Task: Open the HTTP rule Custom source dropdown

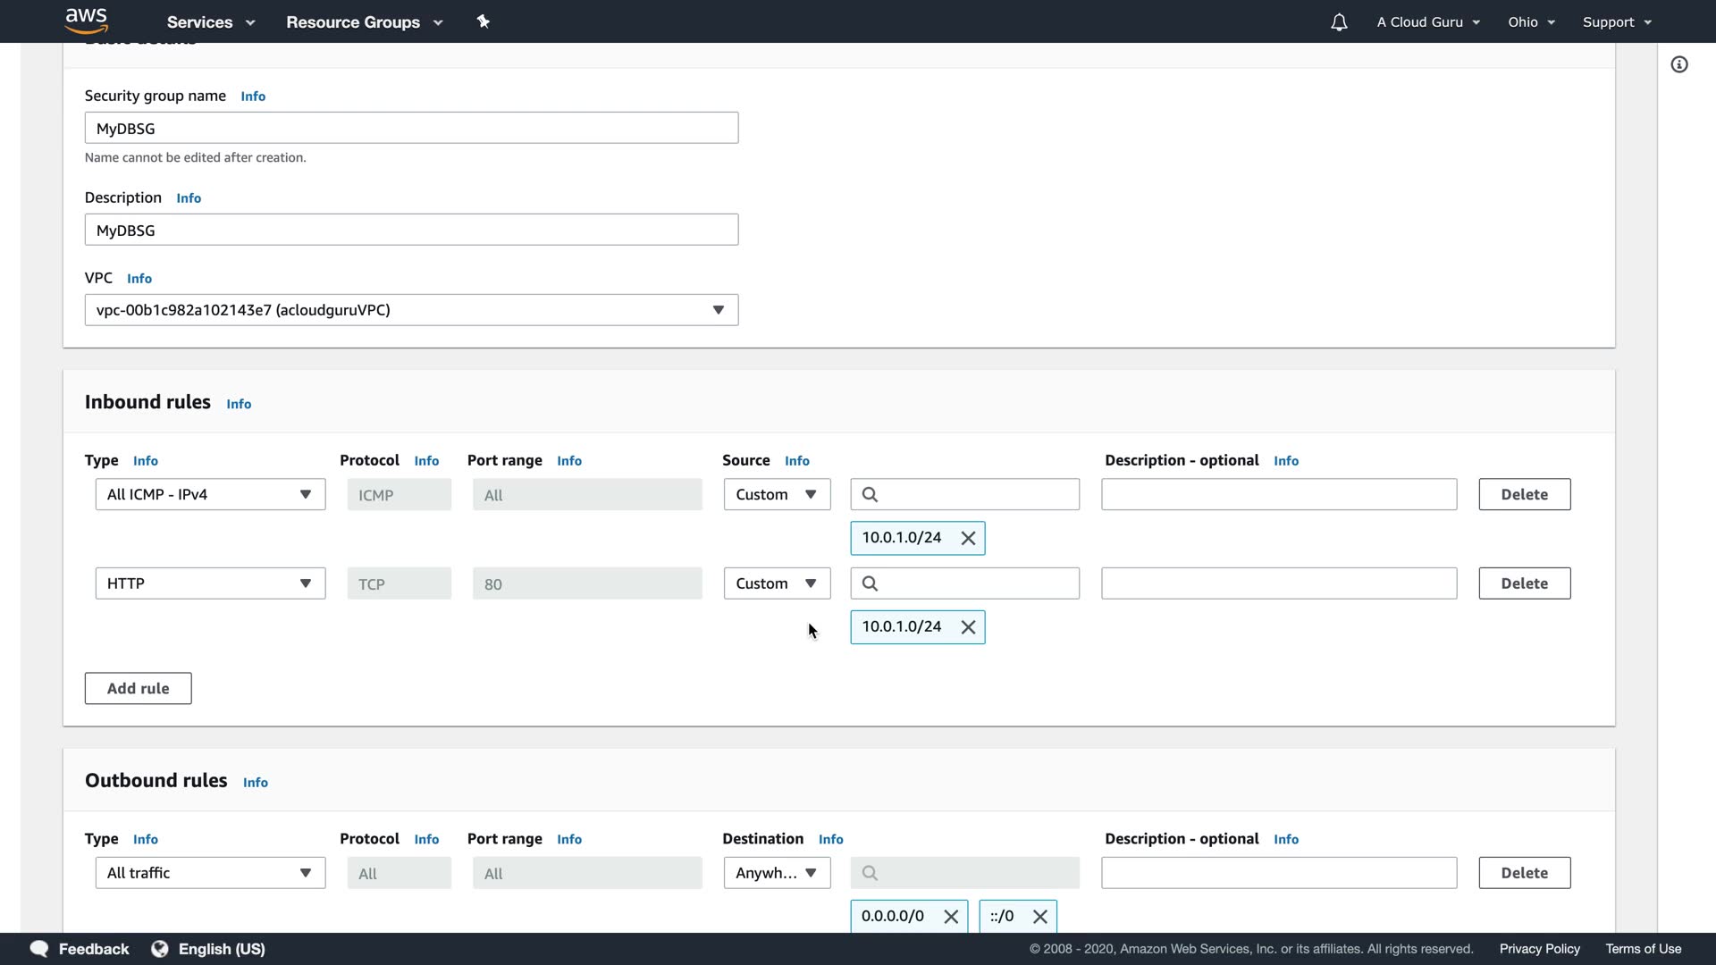Action: point(776,583)
